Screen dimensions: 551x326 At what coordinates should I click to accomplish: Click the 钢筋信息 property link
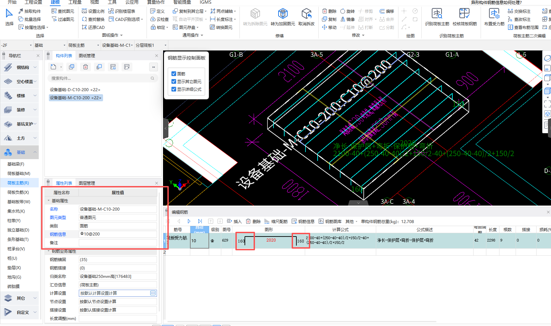tap(58, 234)
